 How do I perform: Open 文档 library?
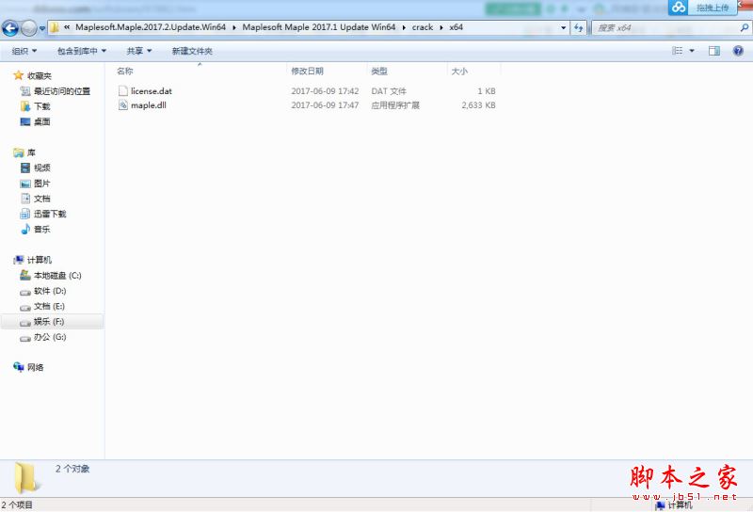41,199
